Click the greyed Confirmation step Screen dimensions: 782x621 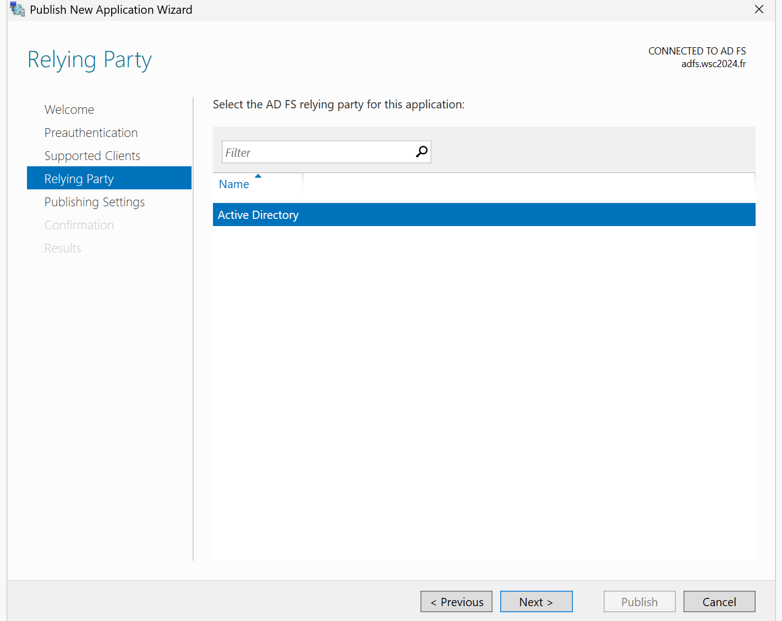79,225
